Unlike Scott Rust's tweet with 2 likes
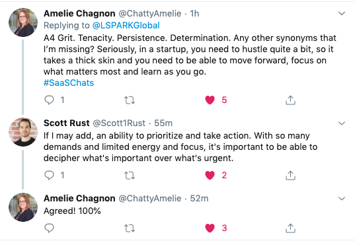 pyautogui.click(x=210, y=175)
